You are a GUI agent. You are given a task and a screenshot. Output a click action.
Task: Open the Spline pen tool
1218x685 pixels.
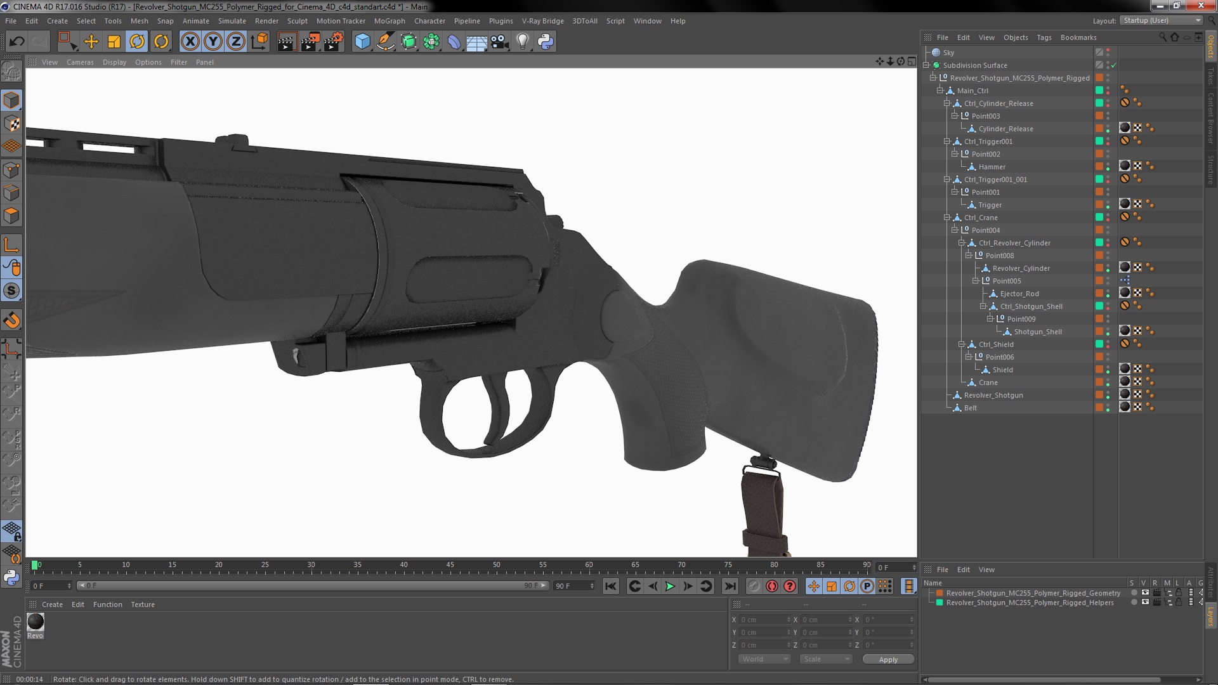386,42
